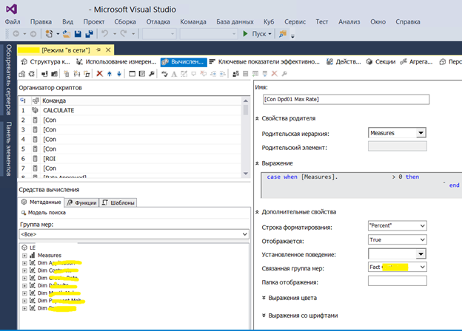Open Строка форматирования Percent dropdown
462x331 pixels.
coord(422,226)
